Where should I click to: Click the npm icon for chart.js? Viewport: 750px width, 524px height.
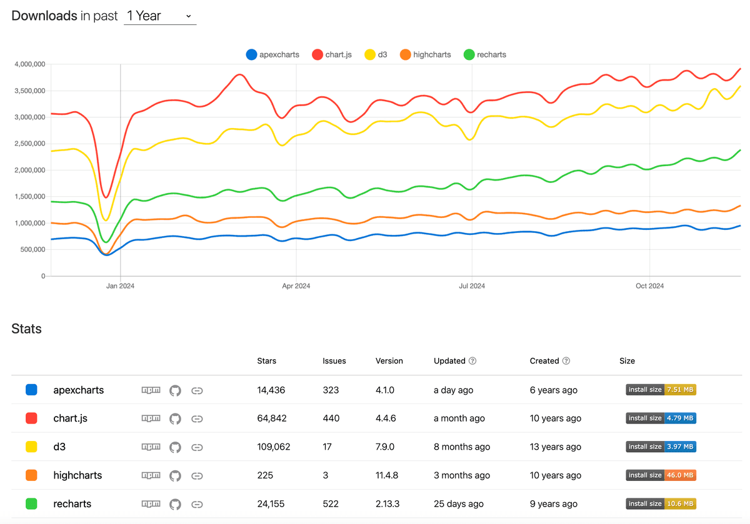[150, 418]
